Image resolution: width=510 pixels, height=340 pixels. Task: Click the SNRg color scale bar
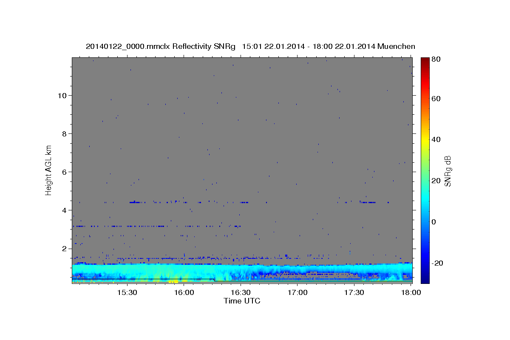pyautogui.click(x=425, y=170)
